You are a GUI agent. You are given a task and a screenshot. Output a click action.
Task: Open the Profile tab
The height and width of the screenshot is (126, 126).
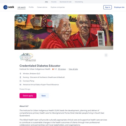pos(31,7)
